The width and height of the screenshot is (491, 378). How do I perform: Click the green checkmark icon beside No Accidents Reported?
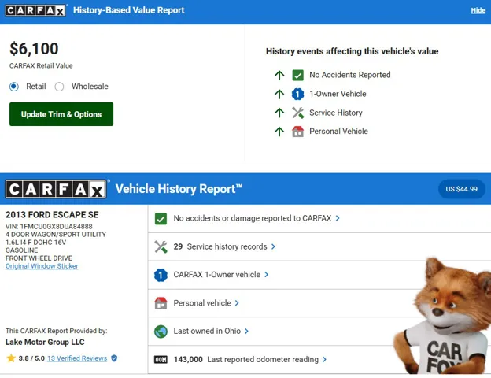297,75
